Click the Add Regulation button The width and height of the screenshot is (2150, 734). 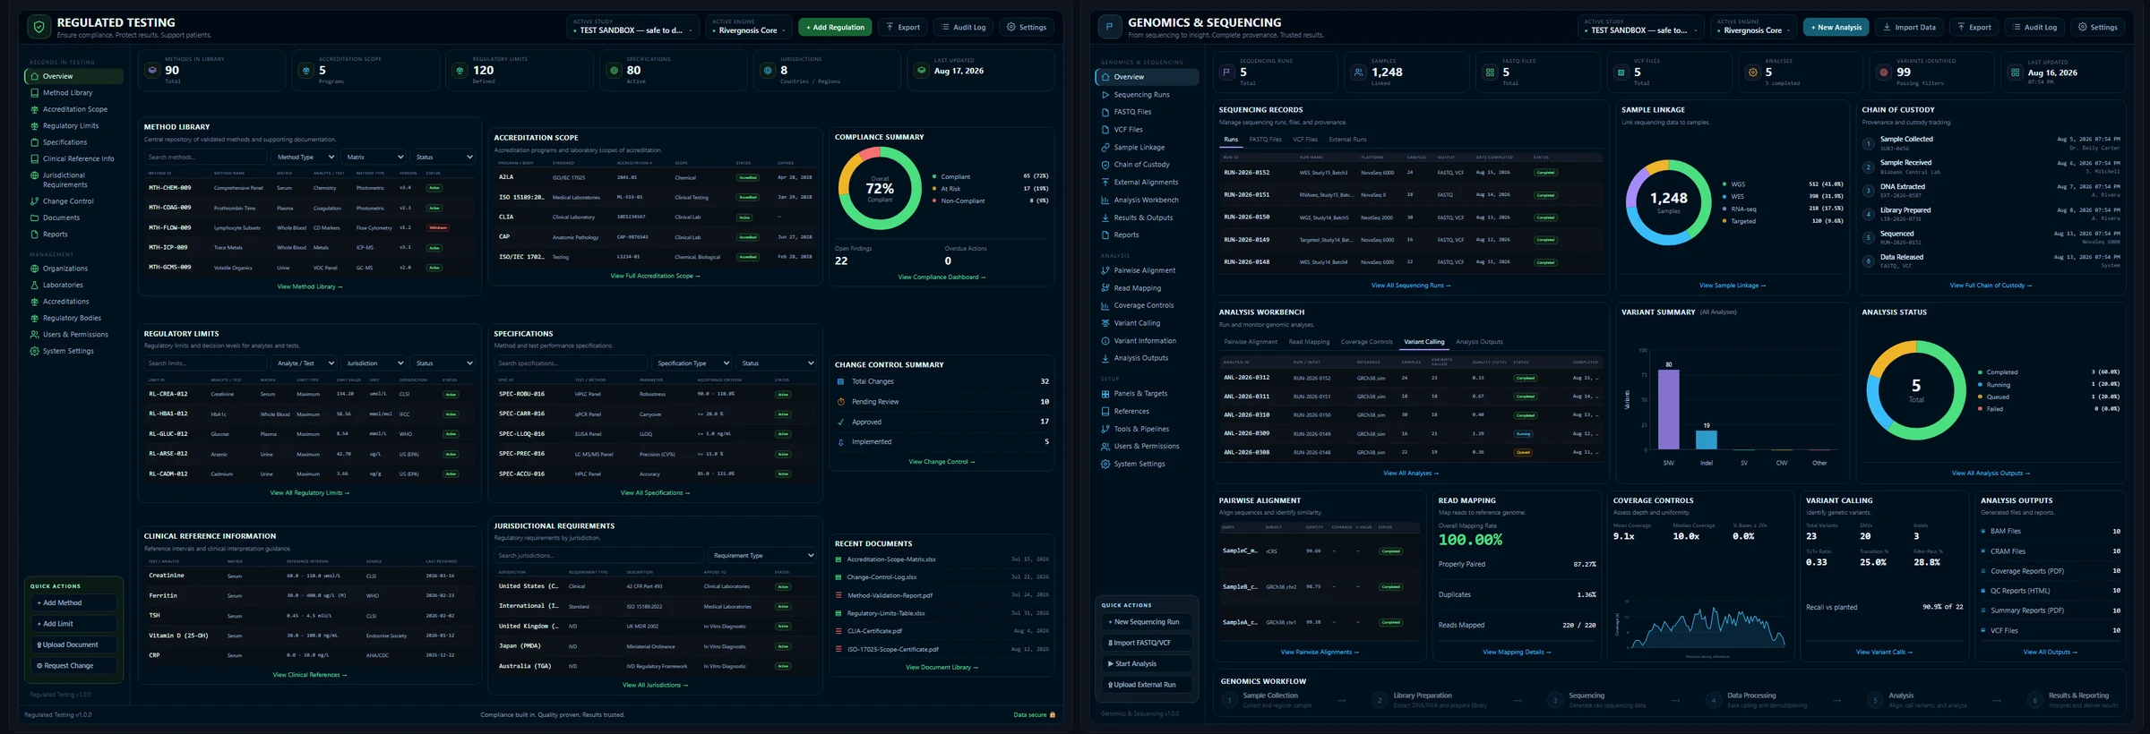tap(835, 28)
